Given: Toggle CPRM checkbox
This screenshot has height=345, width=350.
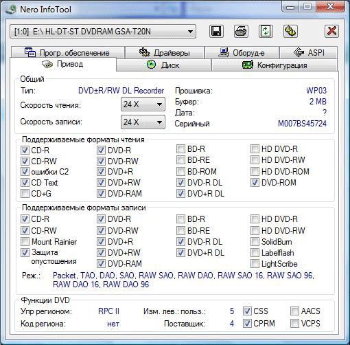Looking at the screenshot, I should [x=247, y=323].
